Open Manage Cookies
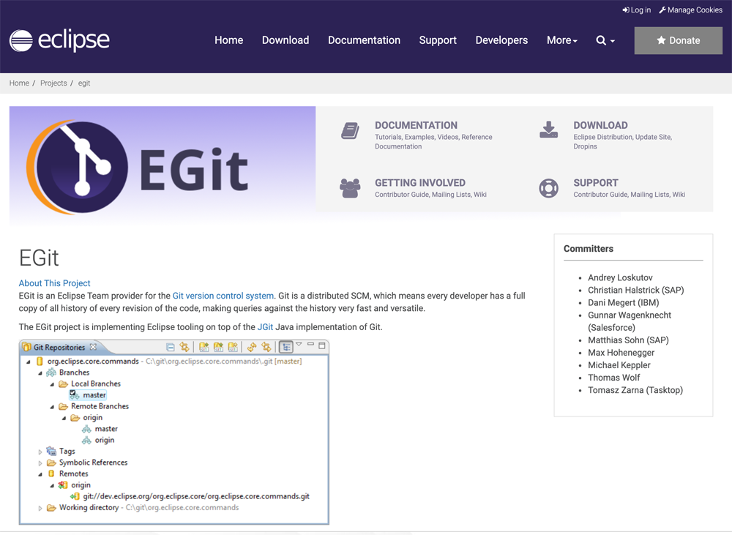The width and height of the screenshot is (732, 535). [690, 10]
